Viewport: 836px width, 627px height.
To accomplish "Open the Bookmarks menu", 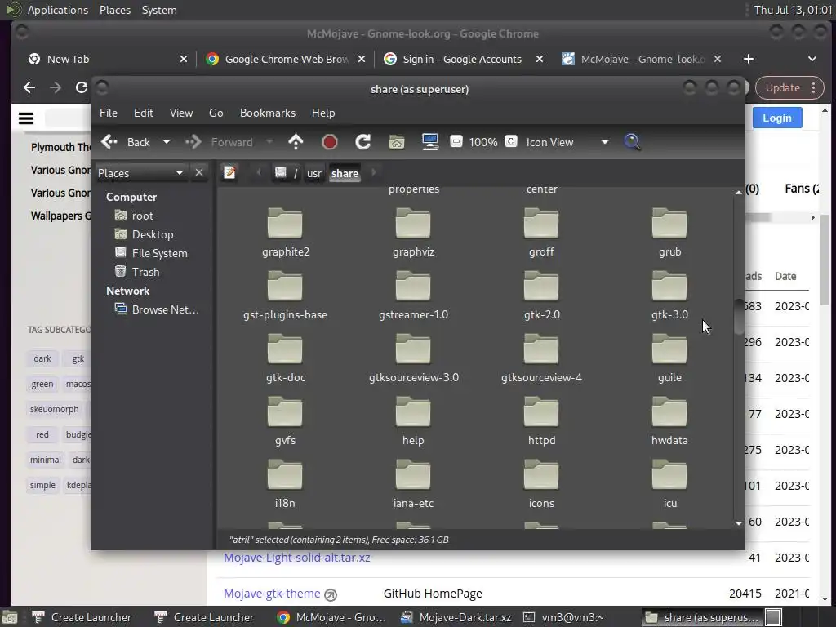I will (268, 113).
